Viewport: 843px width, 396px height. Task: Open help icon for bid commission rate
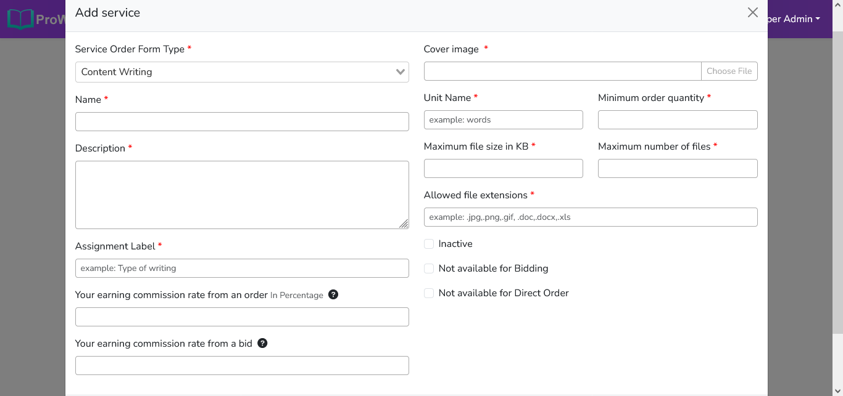tap(262, 343)
